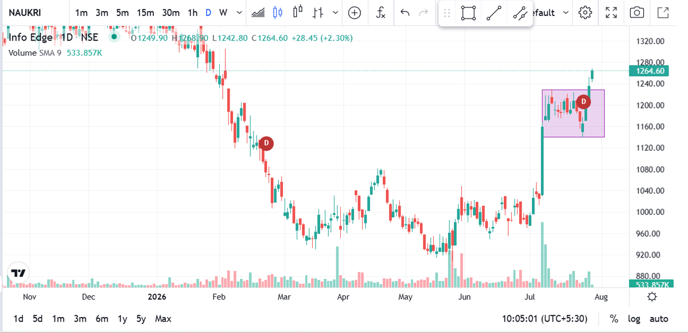The image size is (688, 333).
Task: Click the compare or add symbol icon
Action: tap(355, 13)
